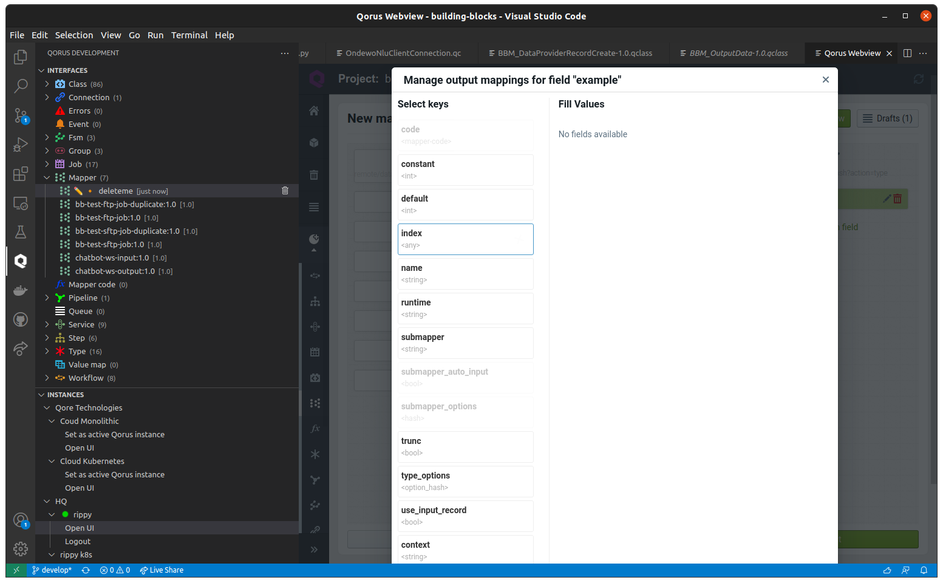Select the runtime key

point(466,308)
